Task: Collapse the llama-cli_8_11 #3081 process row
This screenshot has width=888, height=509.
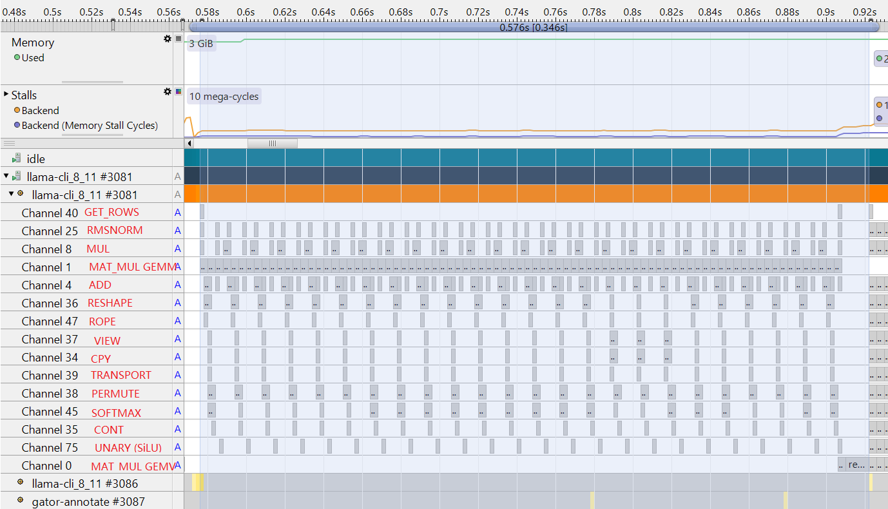Action: (x=6, y=176)
